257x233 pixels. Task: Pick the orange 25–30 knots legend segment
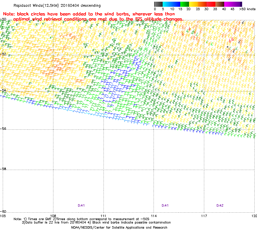click(202, 4)
